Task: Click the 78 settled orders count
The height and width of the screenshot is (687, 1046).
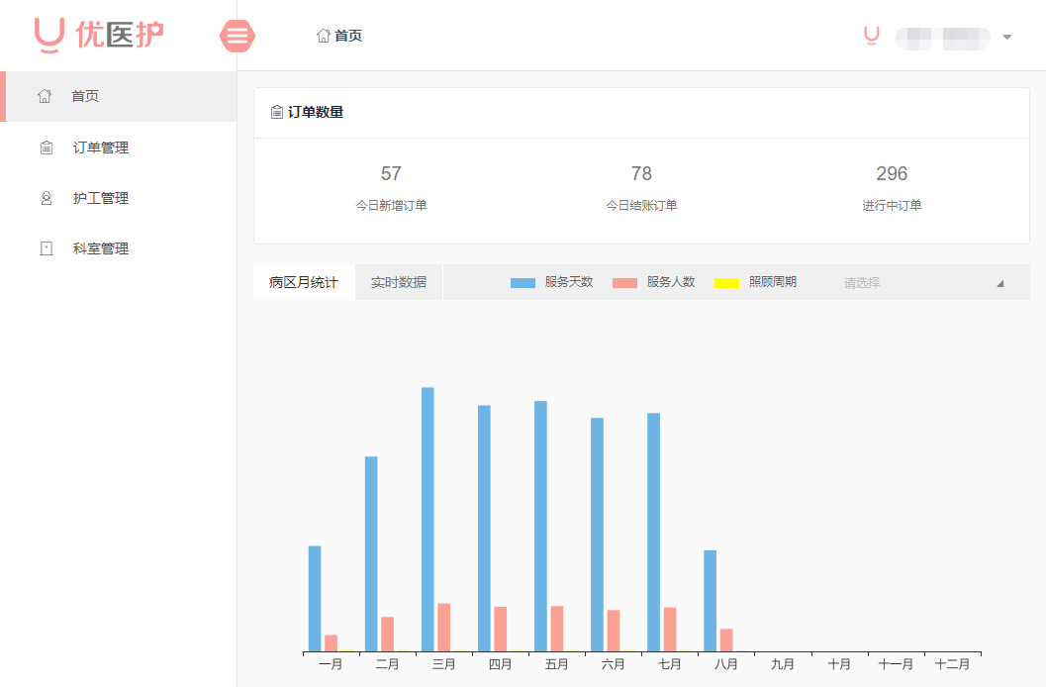Action: (641, 173)
